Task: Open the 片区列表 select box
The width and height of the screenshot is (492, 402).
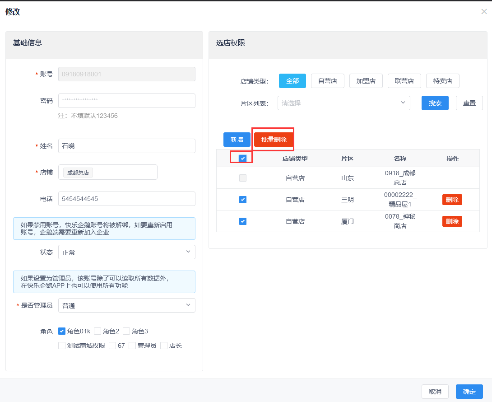Action: (x=343, y=103)
